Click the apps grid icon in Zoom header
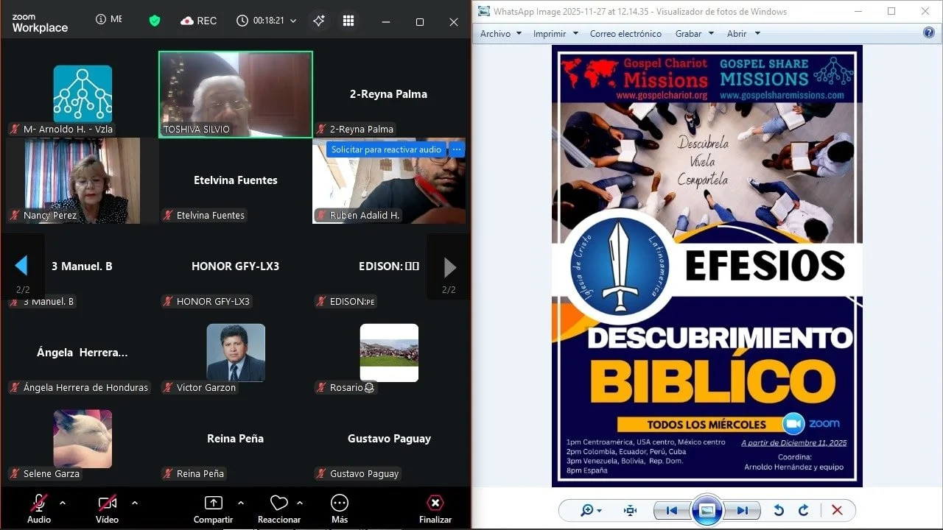The width and height of the screenshot is (943, 530). 348,21
